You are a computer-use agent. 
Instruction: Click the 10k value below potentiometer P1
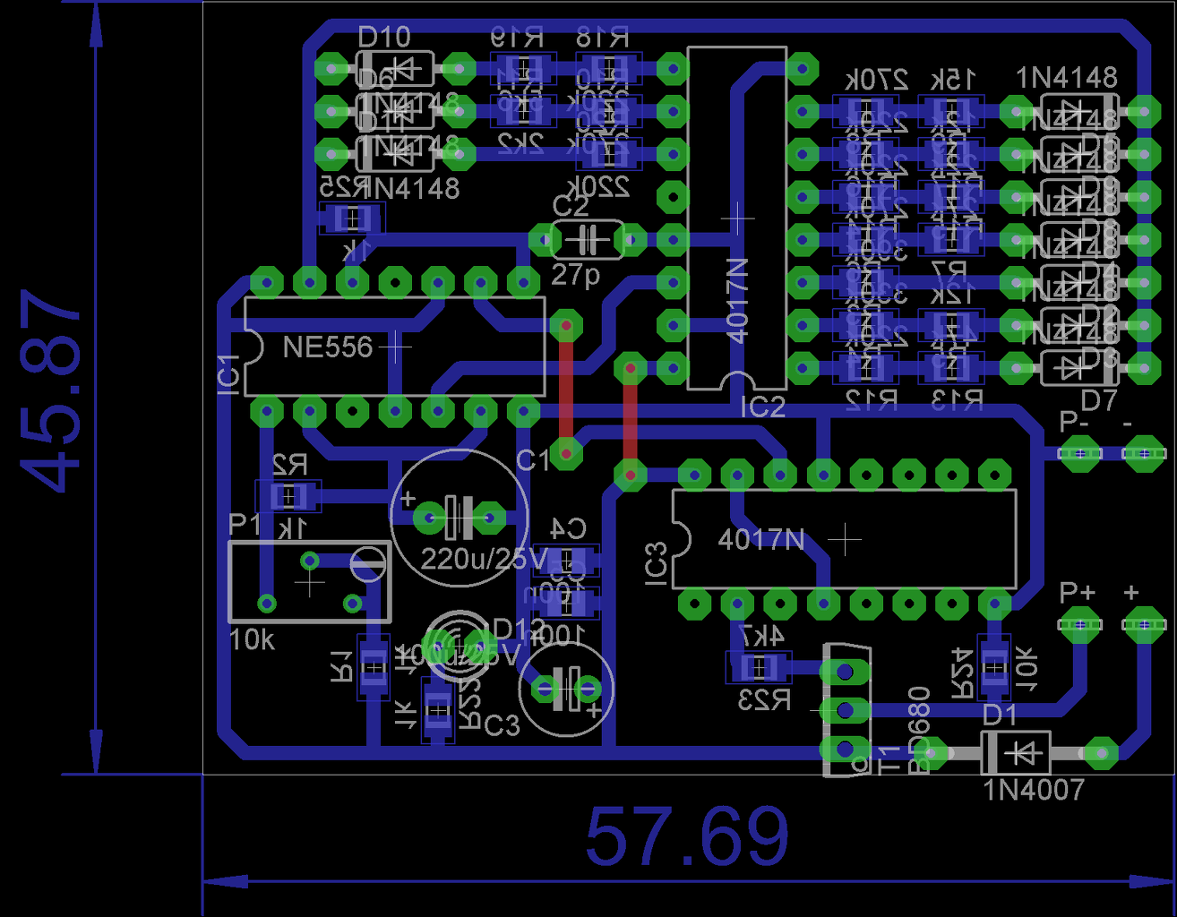tap(253, 640)
